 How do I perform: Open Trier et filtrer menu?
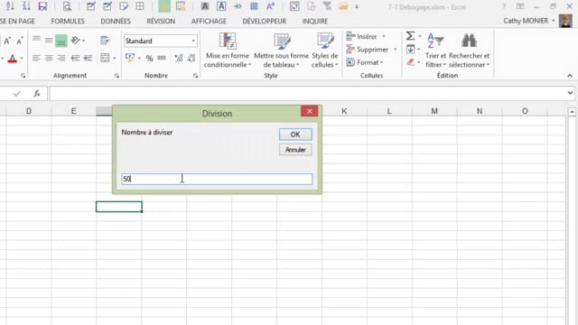(435, 51)
